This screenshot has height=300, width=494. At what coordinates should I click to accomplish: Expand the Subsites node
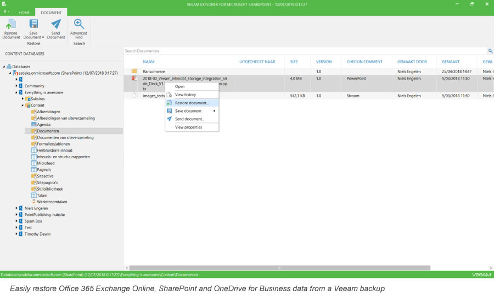click(x=23, y=99)
